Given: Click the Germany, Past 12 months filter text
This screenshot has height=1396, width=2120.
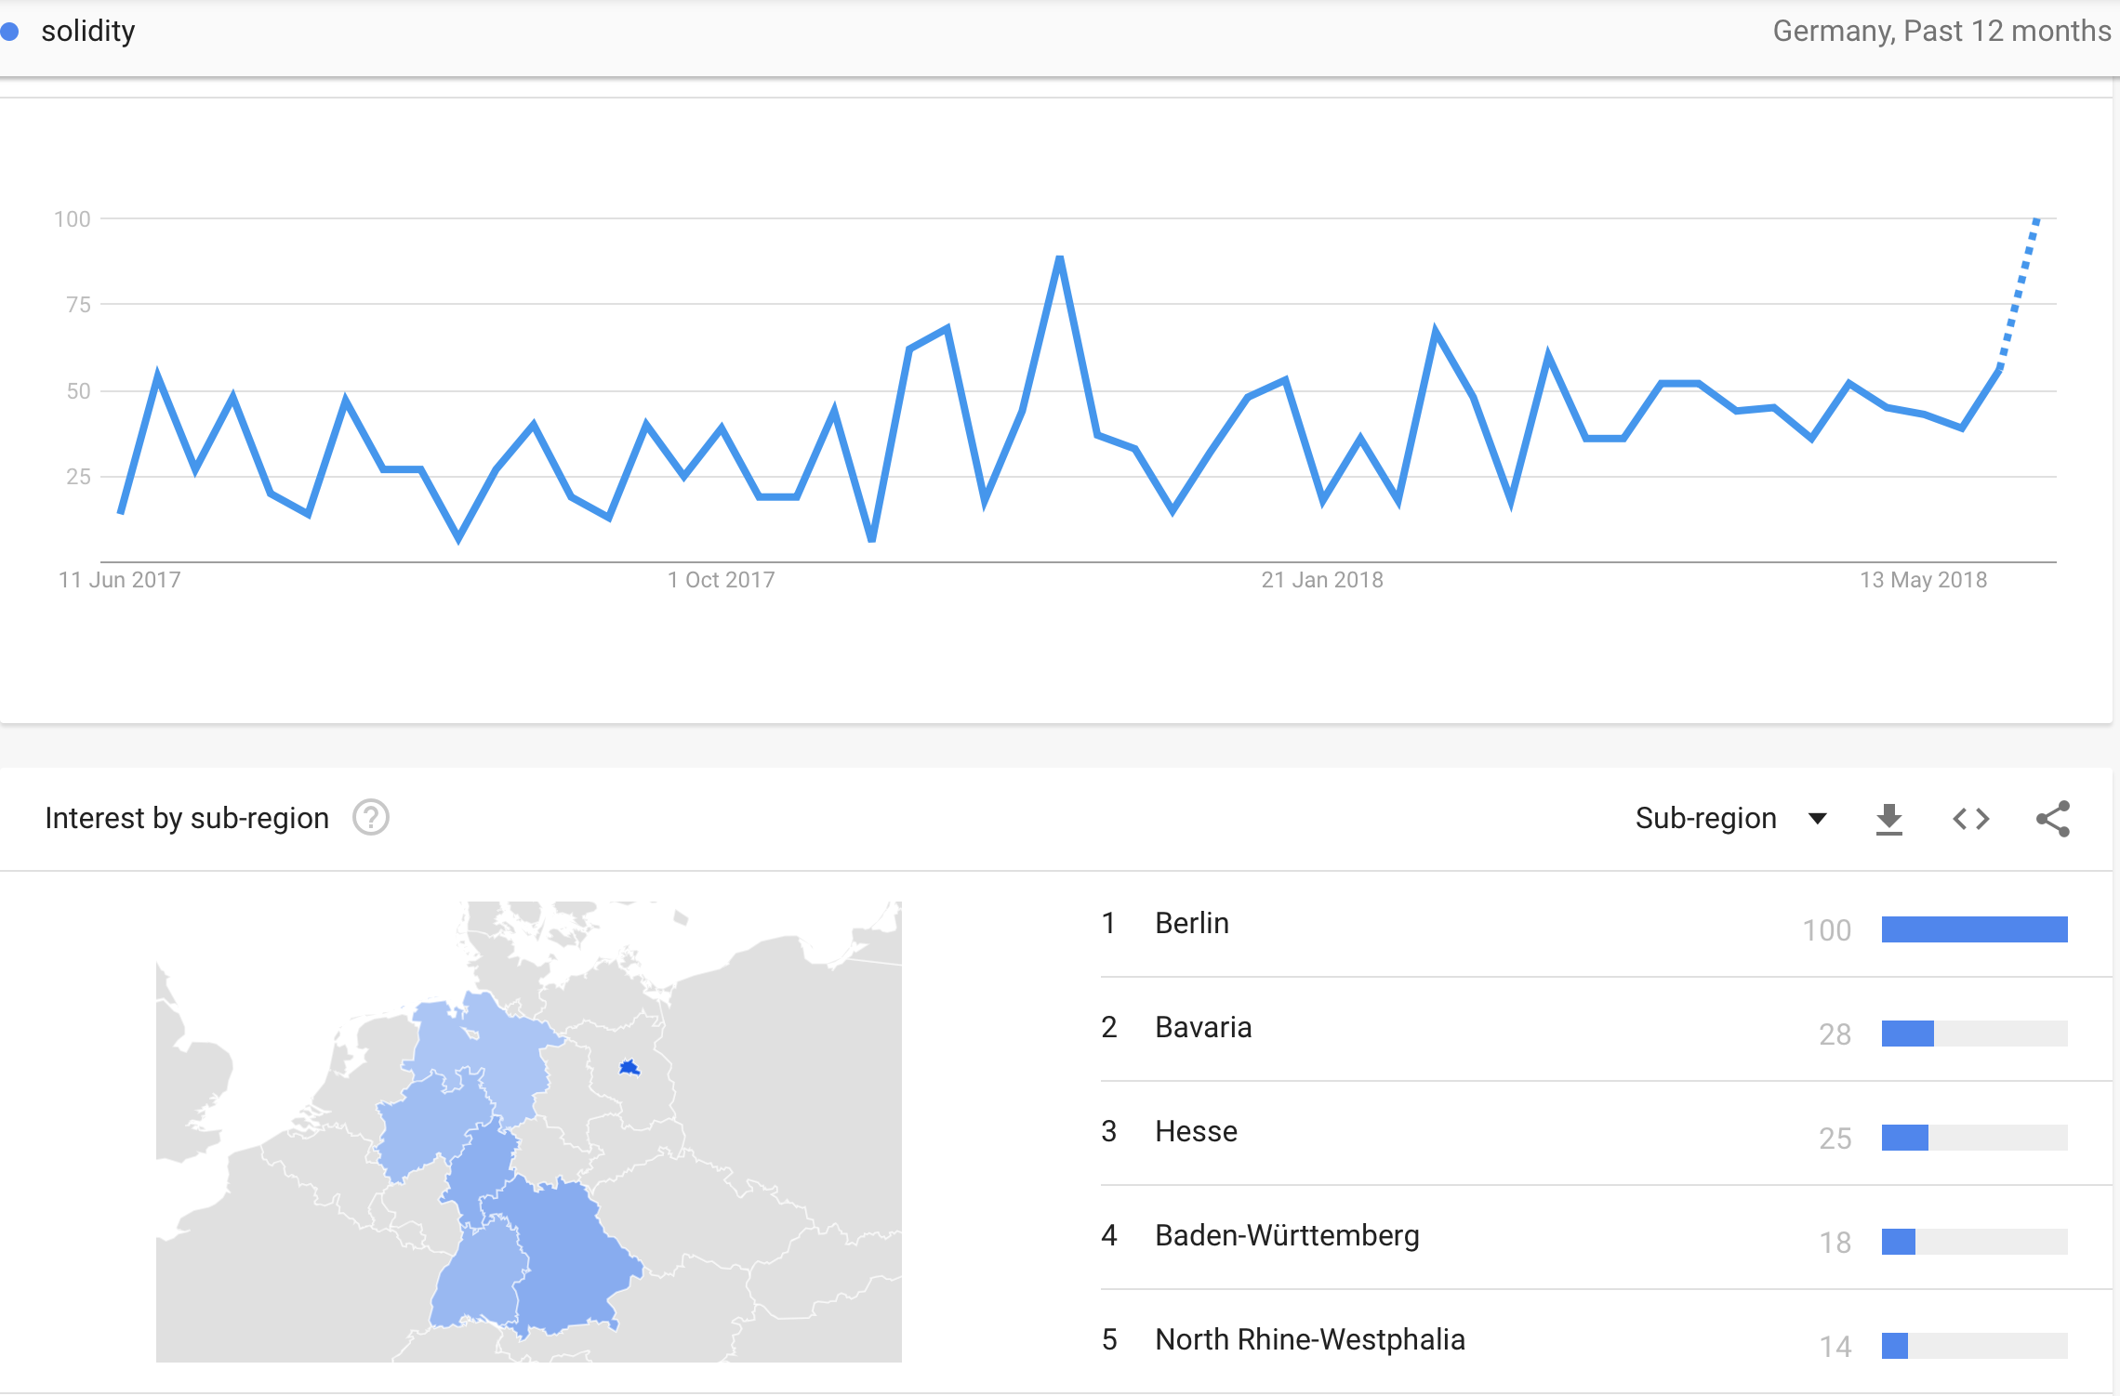Looking at the screenshot, I should (1941, 31).
